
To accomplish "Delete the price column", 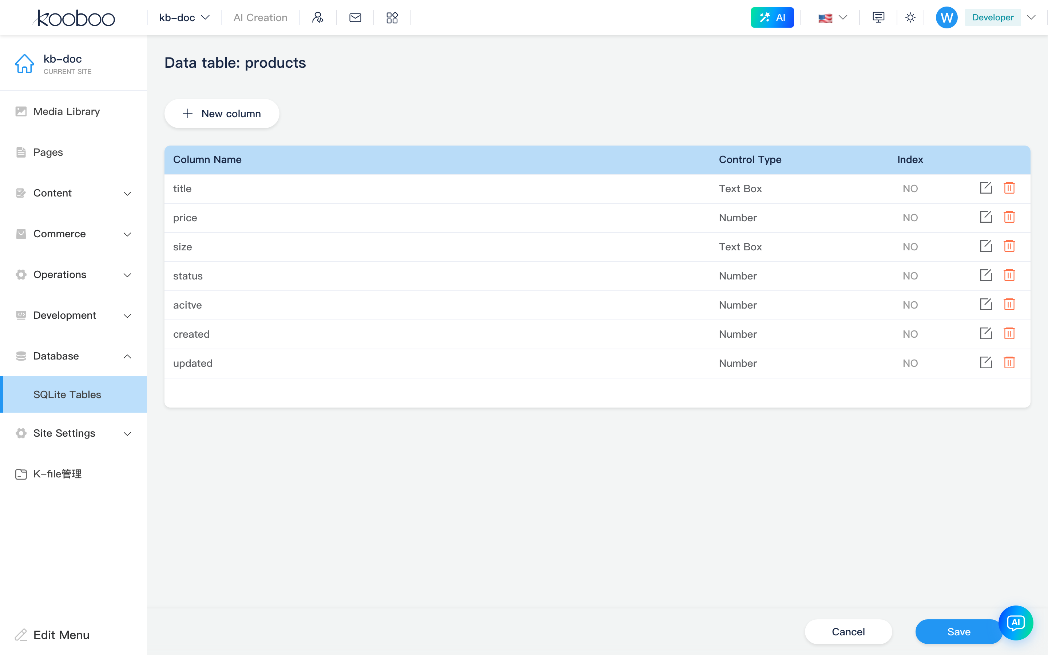I will click(1009, 217).
